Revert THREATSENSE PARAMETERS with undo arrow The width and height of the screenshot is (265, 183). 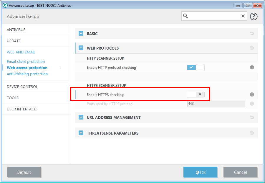[x=252, y=133]
